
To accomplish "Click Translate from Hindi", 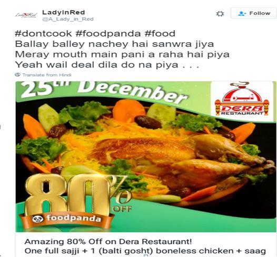I will (x=47, y=75).
